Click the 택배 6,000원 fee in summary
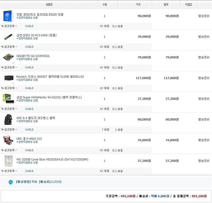212x203 pixels. [160, 196]
